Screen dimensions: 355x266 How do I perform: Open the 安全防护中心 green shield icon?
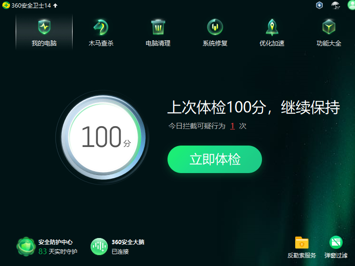click(26, 247)
